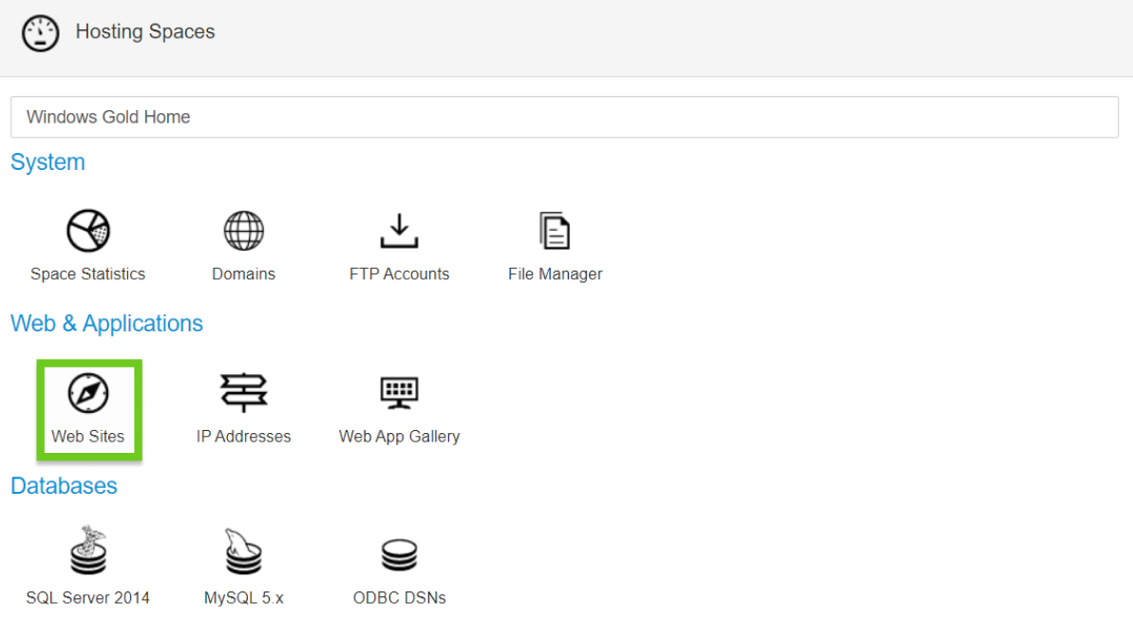Click the Hosting Spaces title text
The height and width of the screenshot is (639, 1133).
pyautogui.click(x=145, y=31)
